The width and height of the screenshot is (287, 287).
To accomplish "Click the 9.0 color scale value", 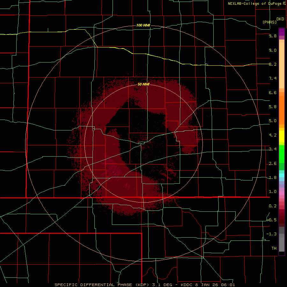I will (273, 50).
